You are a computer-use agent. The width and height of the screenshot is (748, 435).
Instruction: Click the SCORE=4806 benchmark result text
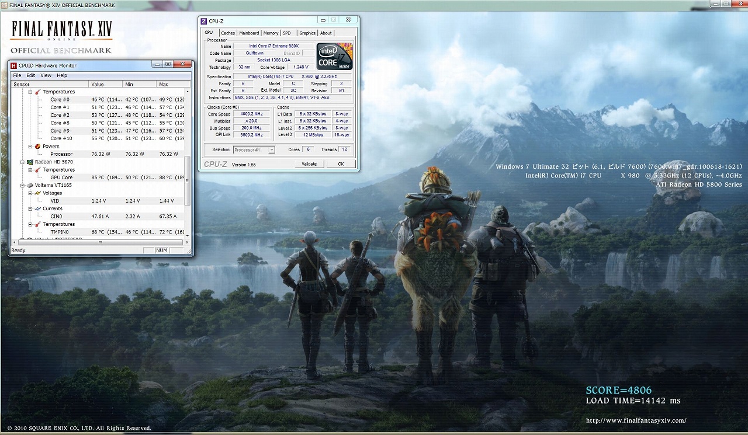coord(619,391)
